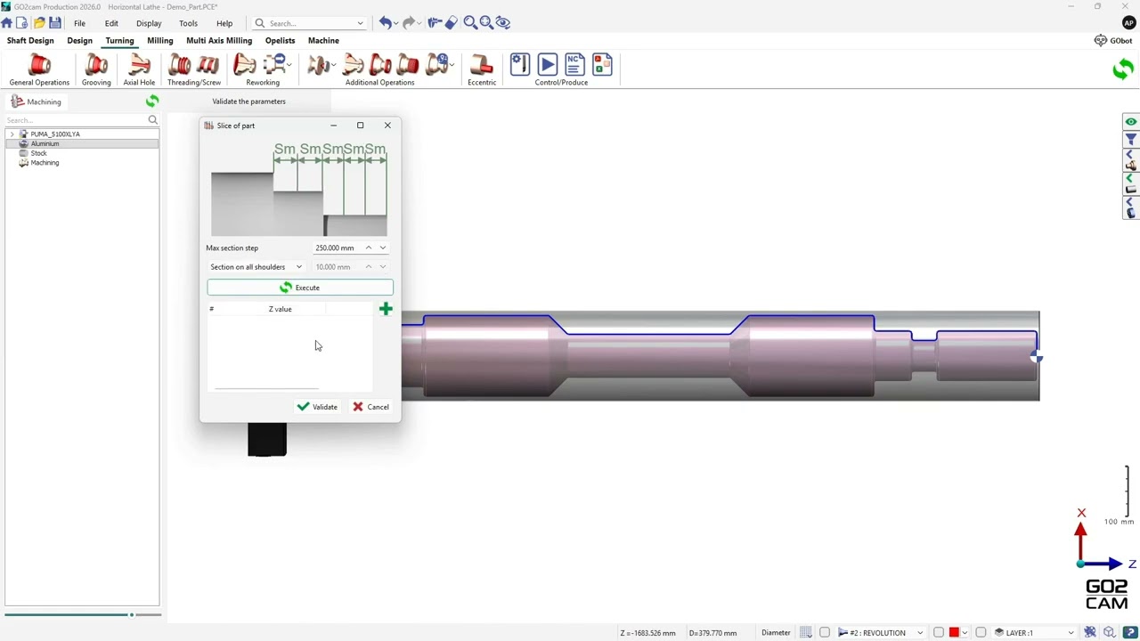Click the 3D cube view icon in status bar
Viewport: 1140px width, 641px height.
click(x=1109, y=632)
